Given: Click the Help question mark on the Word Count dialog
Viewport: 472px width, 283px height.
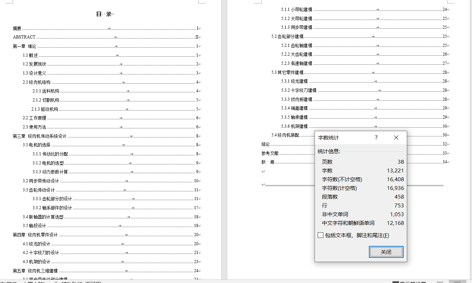Looking at the screenshot, I should coord(376,138).
